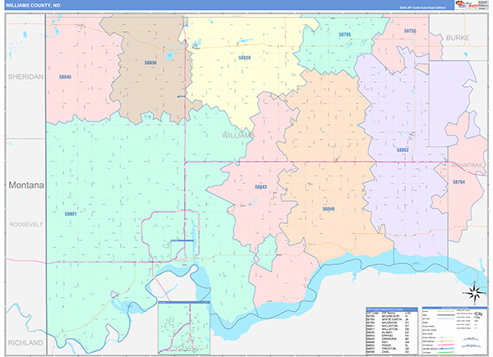Viewport: 493px width, 357px height.
Task: Click the BURKE county label
Action: click(x=458, y=38)
